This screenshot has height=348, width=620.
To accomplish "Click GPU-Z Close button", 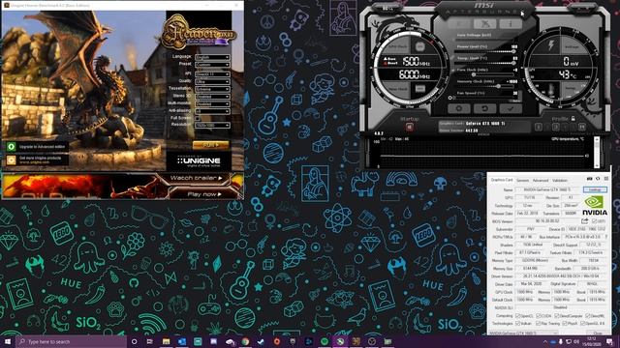I will [599, 333].
